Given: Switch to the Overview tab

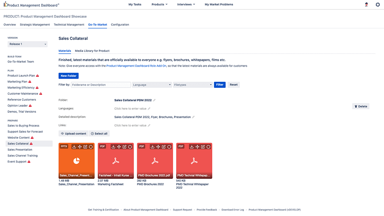Looking at the screenshot, I should coord(10,25).
